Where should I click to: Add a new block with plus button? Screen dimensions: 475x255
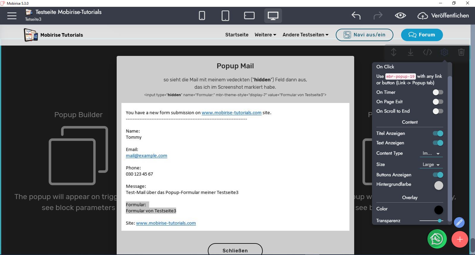click(460, 239)
